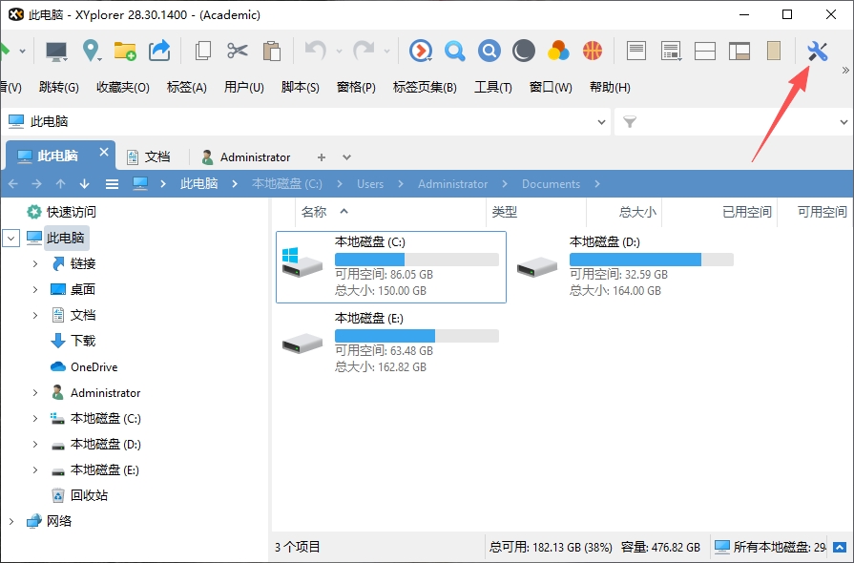
Task: Click the Redo arrow icon
Action: [x=364, y=51]
